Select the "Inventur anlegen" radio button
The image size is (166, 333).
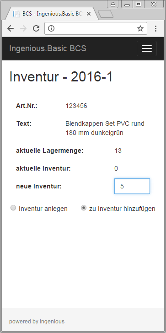tap(13, 208)
